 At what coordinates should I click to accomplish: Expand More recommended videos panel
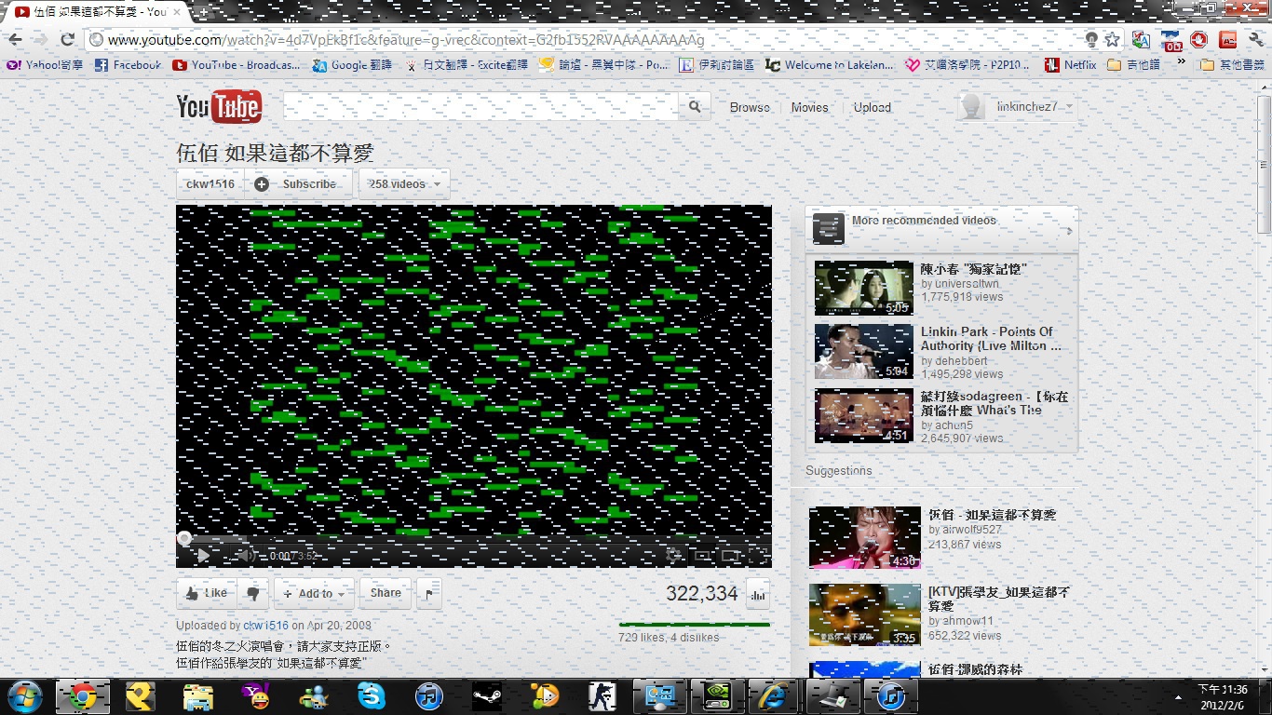click(941, 227)
